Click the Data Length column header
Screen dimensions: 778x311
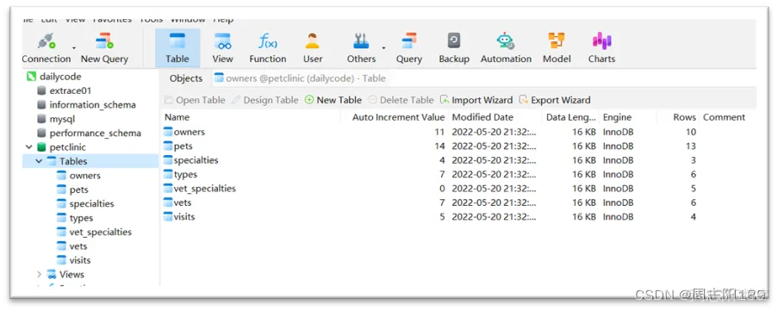coord(570,117)
